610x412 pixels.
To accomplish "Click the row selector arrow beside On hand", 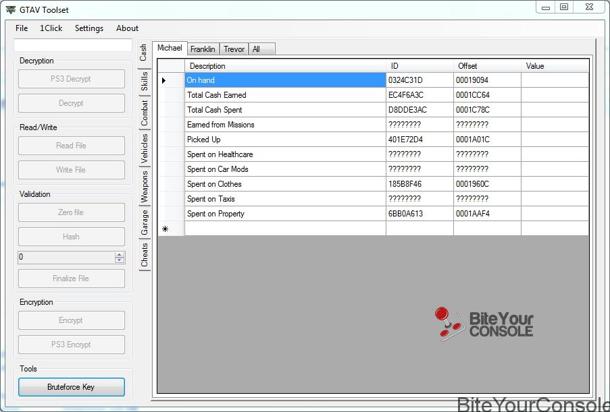I will click(x=171, y=80).
